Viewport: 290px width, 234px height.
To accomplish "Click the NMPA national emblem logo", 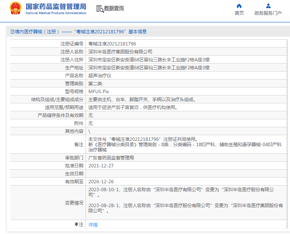I will pyautogui.click(x=16, y=8).
